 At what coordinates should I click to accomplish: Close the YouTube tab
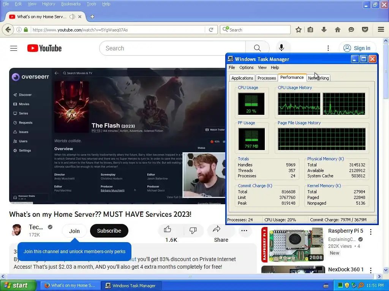[x=80, y=17]
